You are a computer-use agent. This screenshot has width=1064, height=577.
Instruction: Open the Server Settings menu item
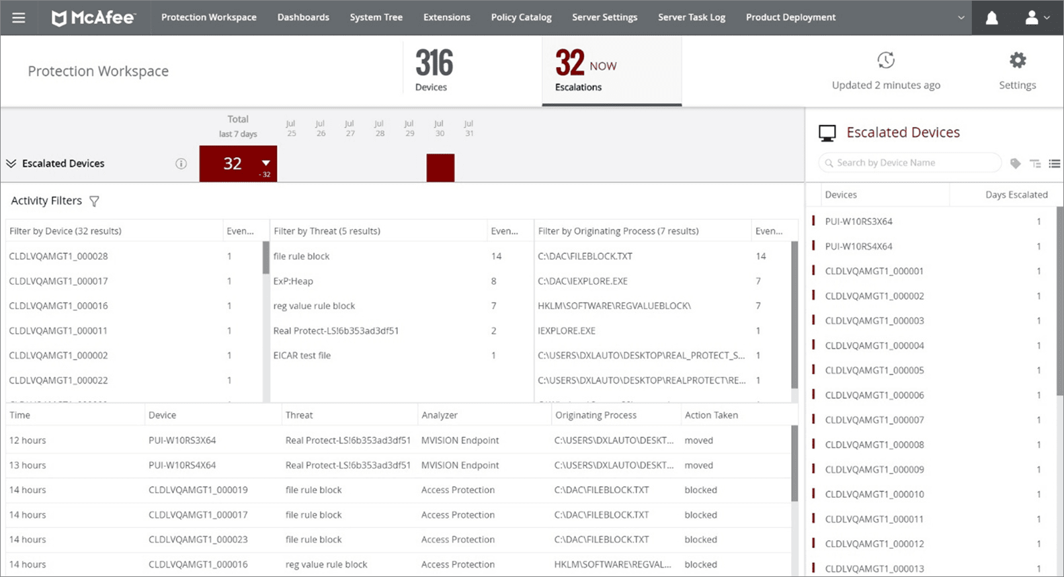click(605, 17)
